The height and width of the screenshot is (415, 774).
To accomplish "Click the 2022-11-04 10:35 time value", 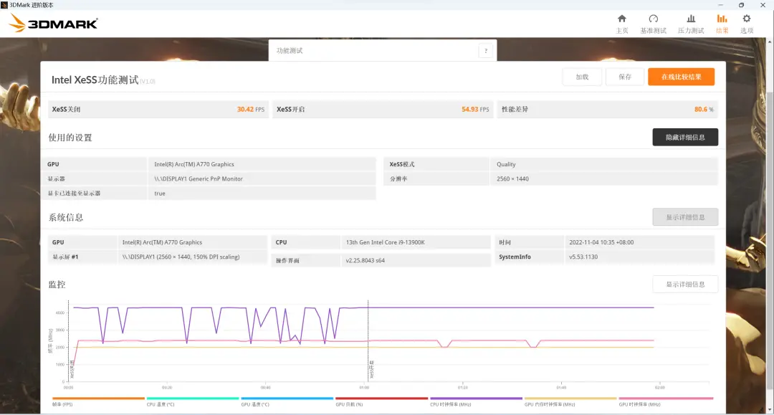I will coord(601,242).
